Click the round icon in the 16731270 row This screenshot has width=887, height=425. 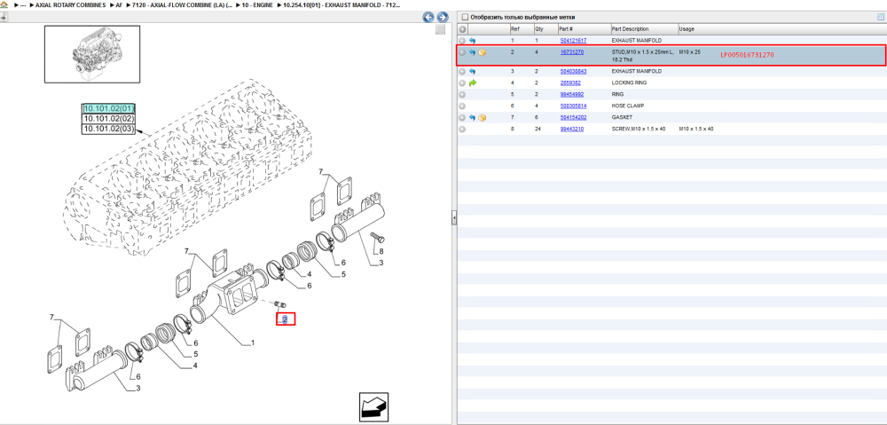pos(462,52)
